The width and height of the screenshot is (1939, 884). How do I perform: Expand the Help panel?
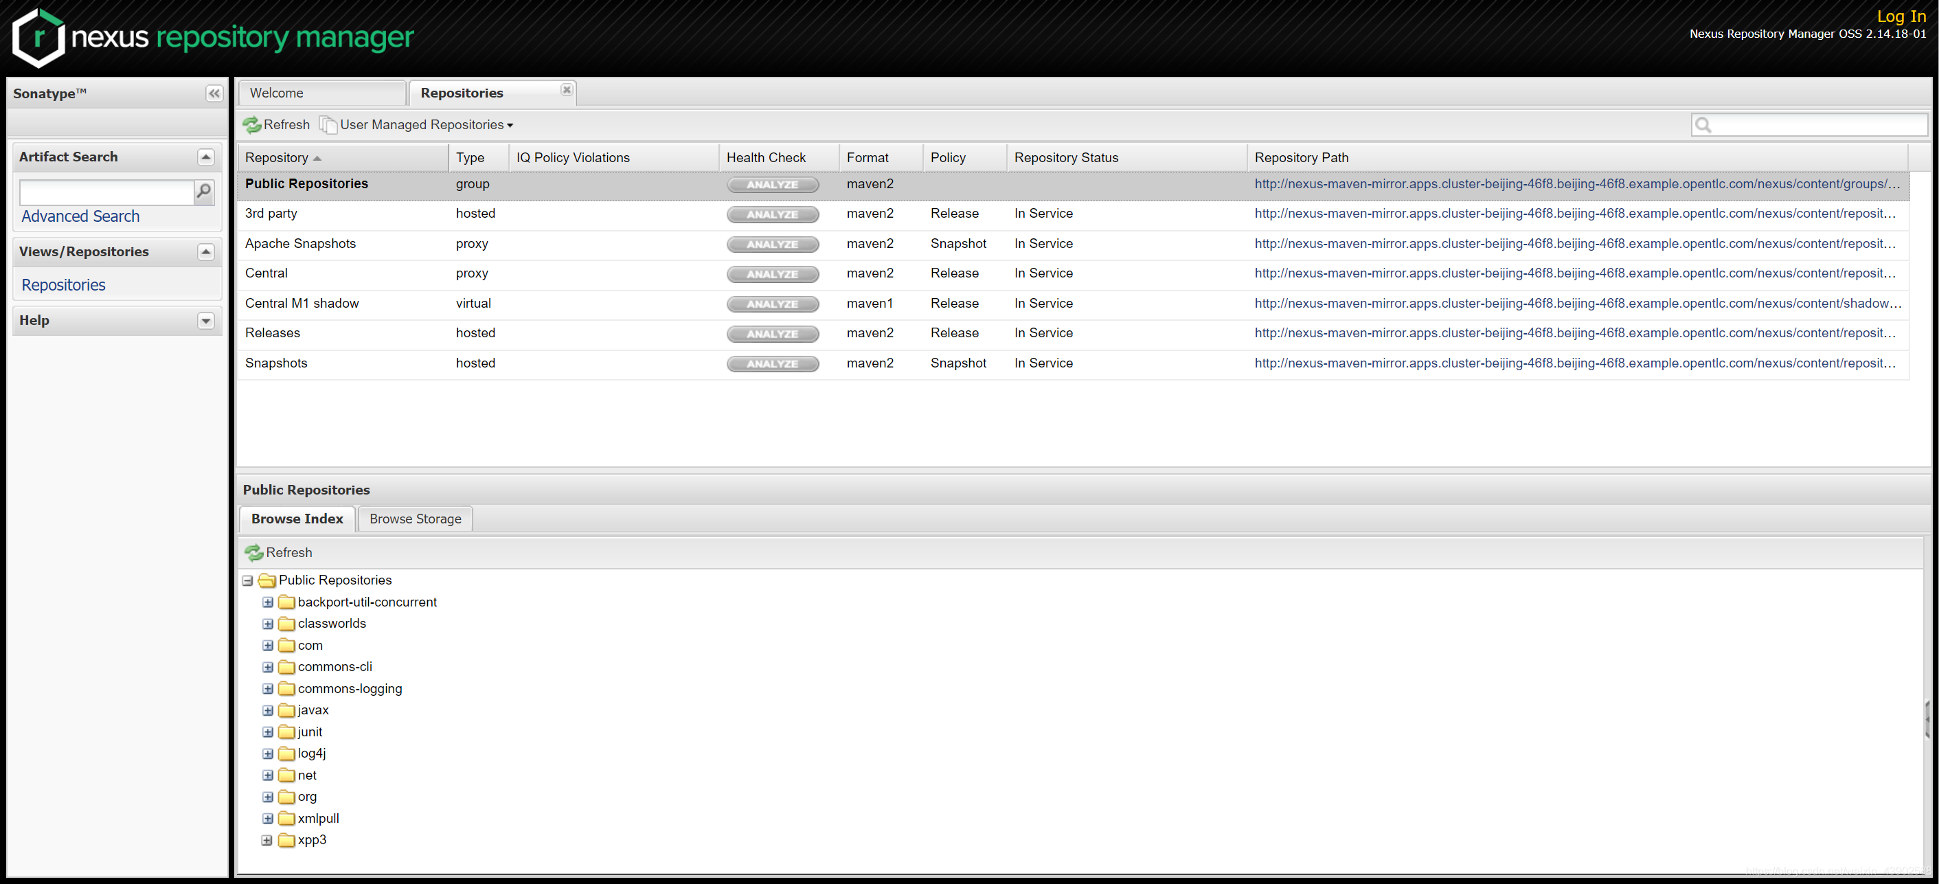point(205,321)
